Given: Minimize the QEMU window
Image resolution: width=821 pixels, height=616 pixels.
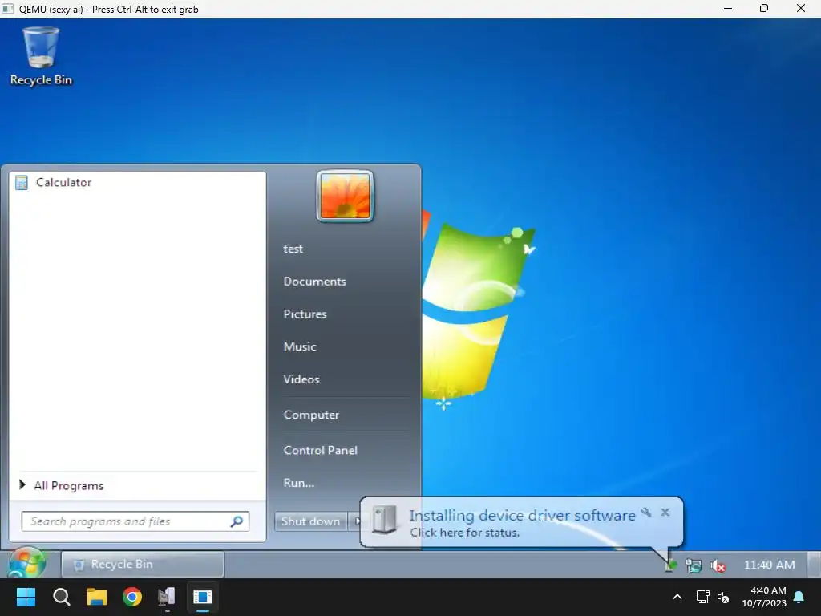Looking at the screenshot, I should (x=728, y=9).
